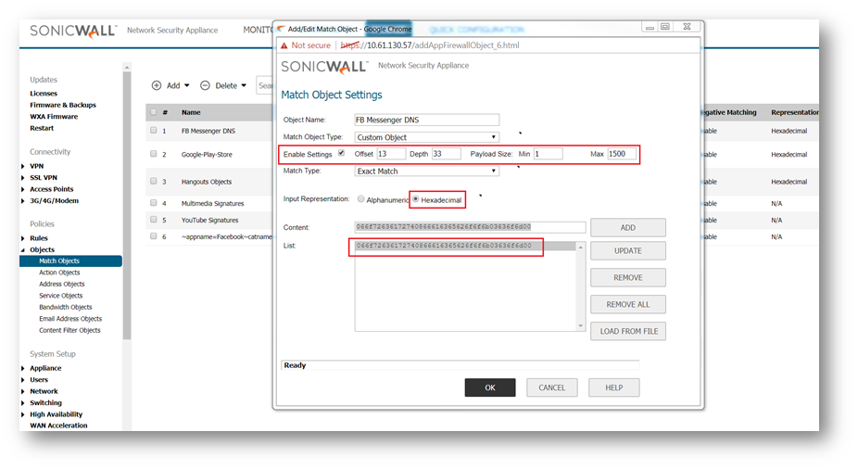
Task: Expand the Network sidebar section
Action: pyautogui.click(x=23, y=391)
